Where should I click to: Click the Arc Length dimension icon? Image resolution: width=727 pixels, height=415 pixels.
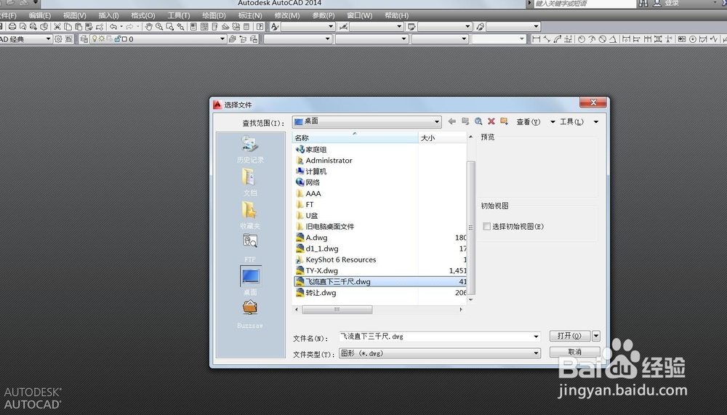click(x=558, y=39)
